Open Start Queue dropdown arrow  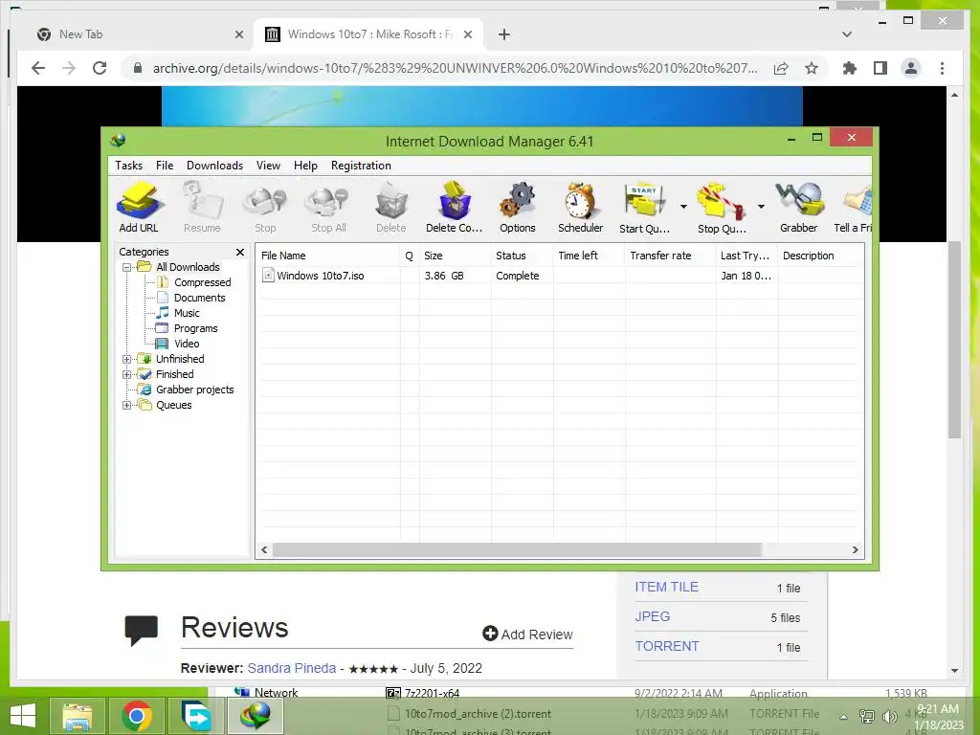[x=683, y=207]
